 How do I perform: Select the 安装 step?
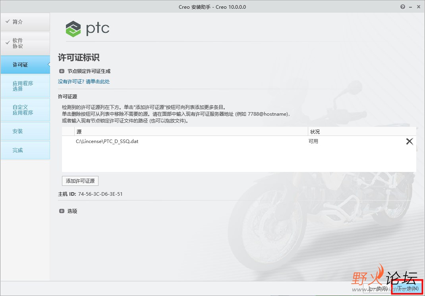click(x=25, y=132)
